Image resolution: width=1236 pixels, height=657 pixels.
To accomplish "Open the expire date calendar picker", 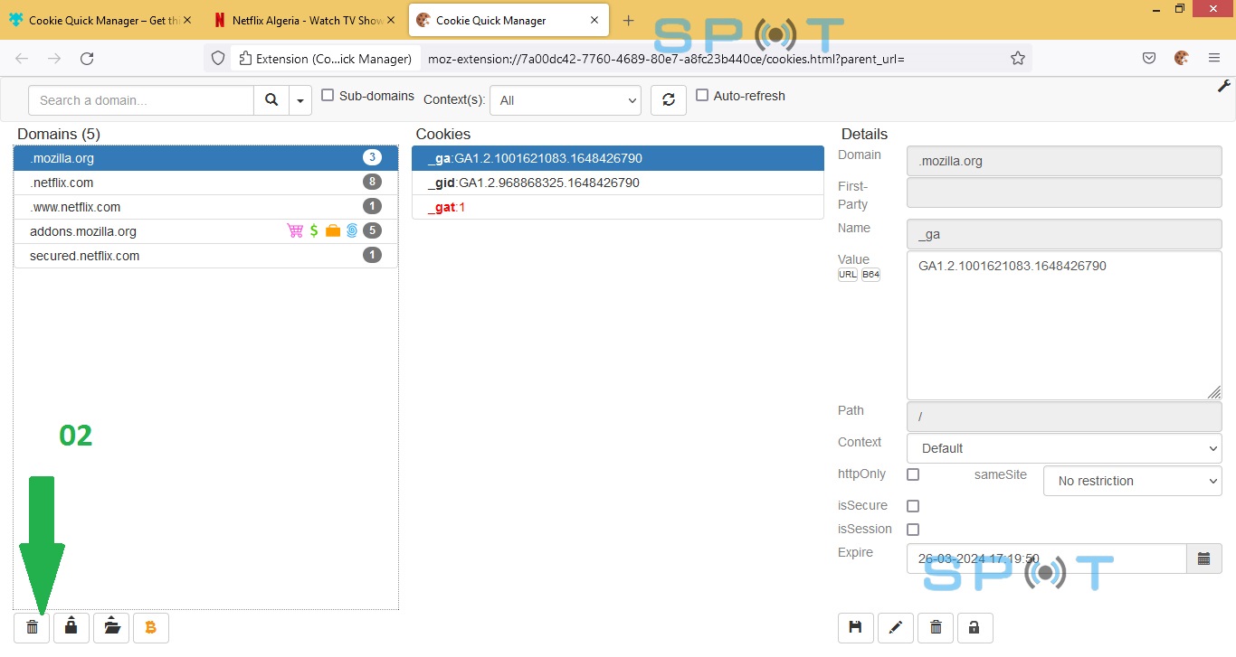I will point(1203,558).
